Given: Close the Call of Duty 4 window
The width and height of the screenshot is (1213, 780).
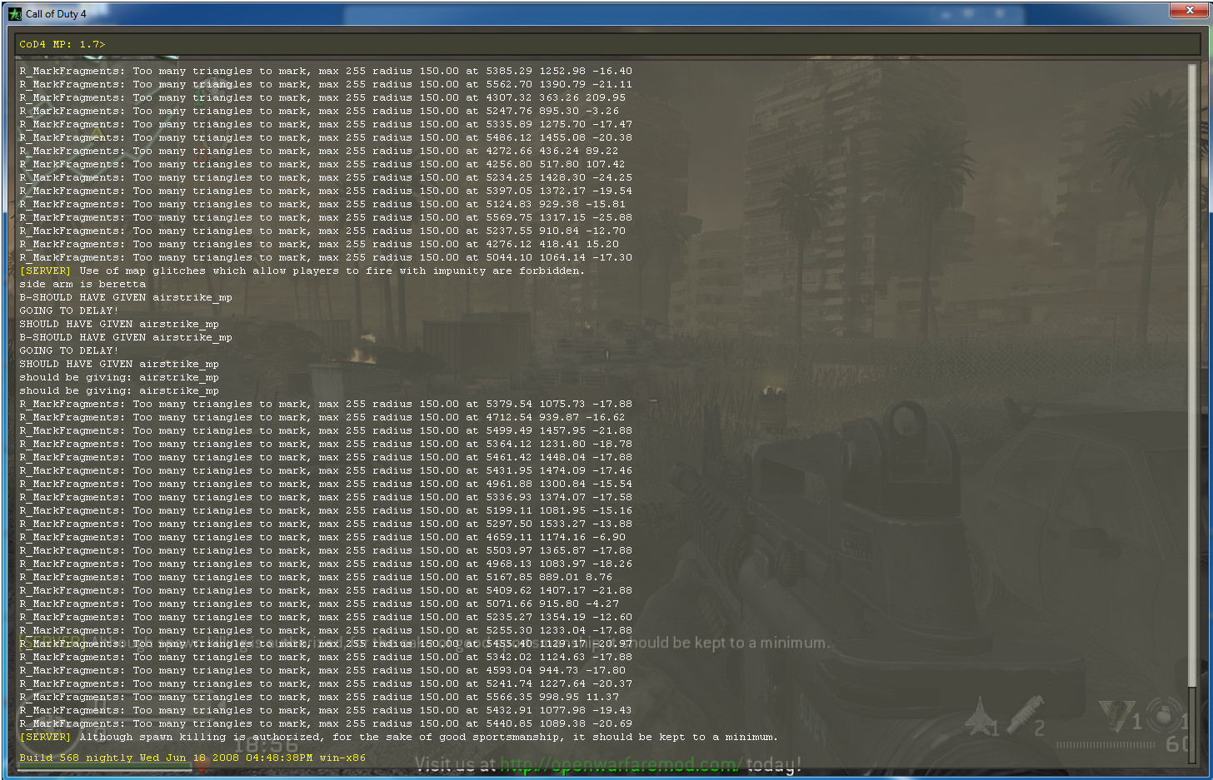Looking at the screenshot, I should (x=1189, y=10).
